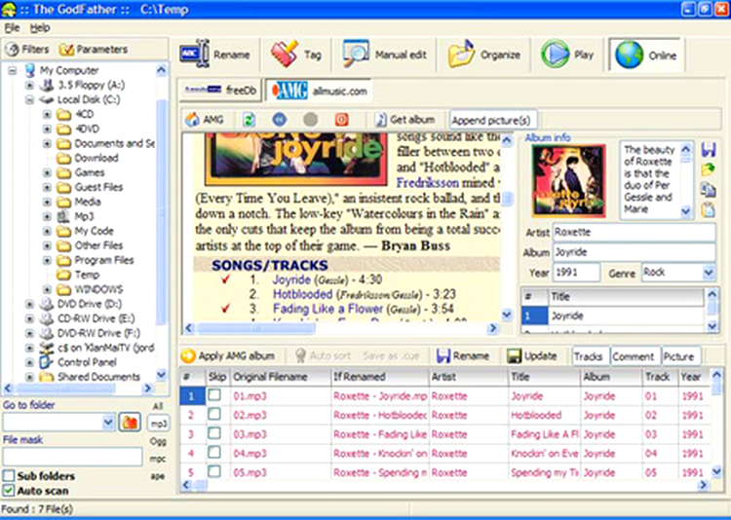The image size is (731, 520).
Task: Click the copy icon beside album info
Action: pyautogui.click(x=709, y=190)
